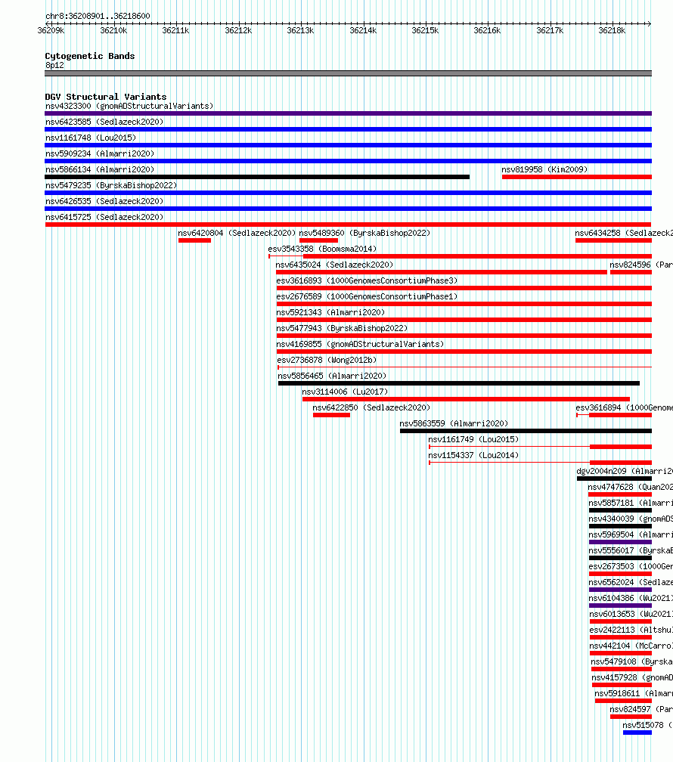Click the blue bar under nsv515078
This screenshot has height=762, width=673.
637,733
